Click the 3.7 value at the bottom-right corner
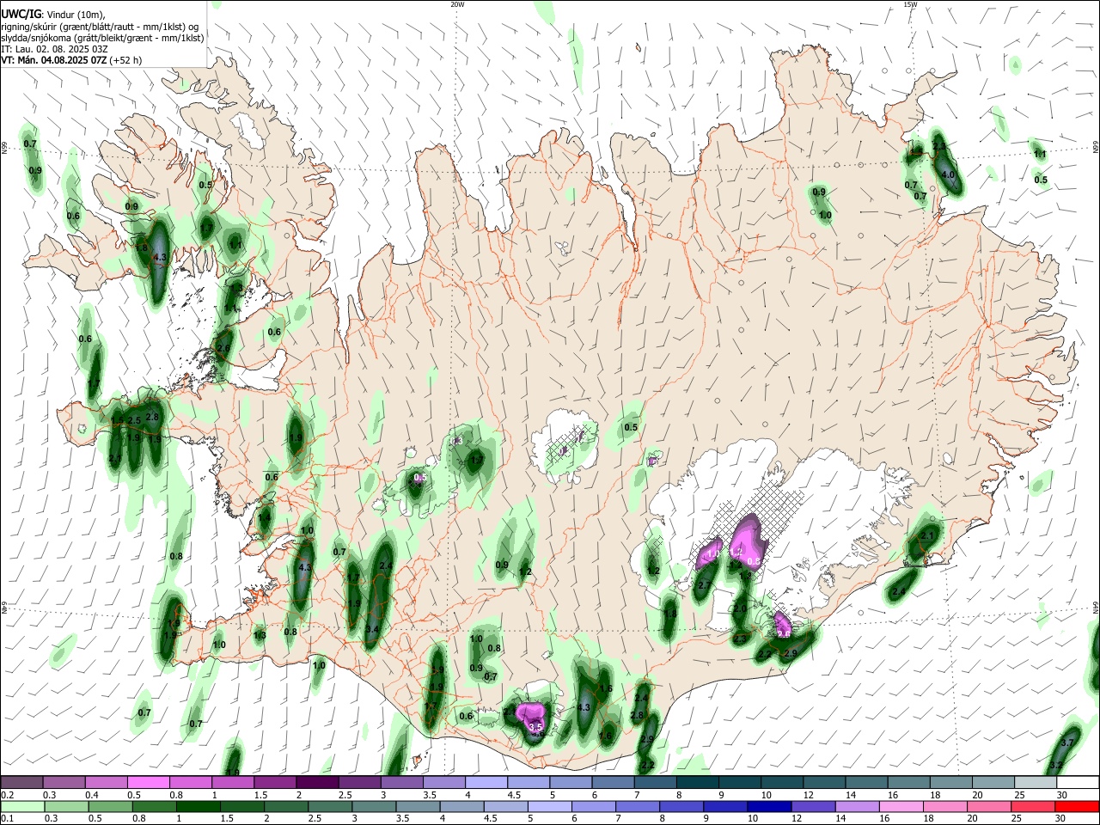 (1068, 742)
